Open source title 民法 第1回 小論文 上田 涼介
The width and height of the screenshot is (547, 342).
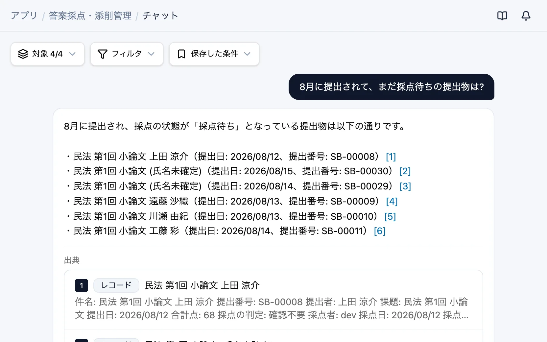point(202,285)
